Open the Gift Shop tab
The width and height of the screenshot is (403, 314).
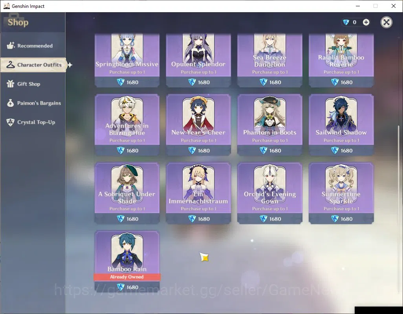(33, 84)
